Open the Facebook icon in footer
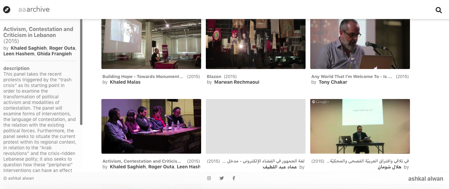 coord(234,178)
